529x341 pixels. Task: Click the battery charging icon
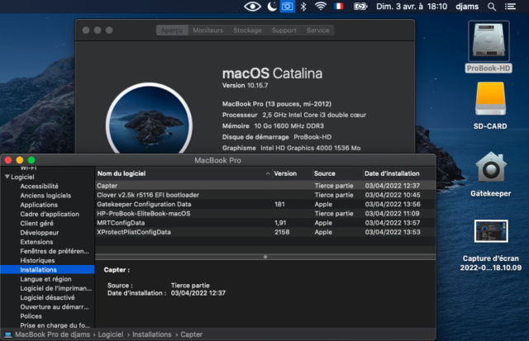point(360,7)
